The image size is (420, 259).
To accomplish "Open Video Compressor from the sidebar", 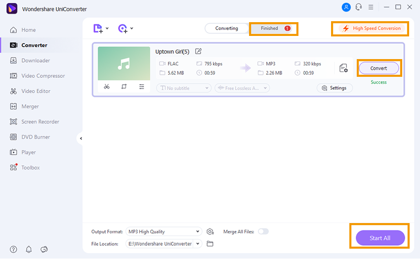I will click(43, 76).
